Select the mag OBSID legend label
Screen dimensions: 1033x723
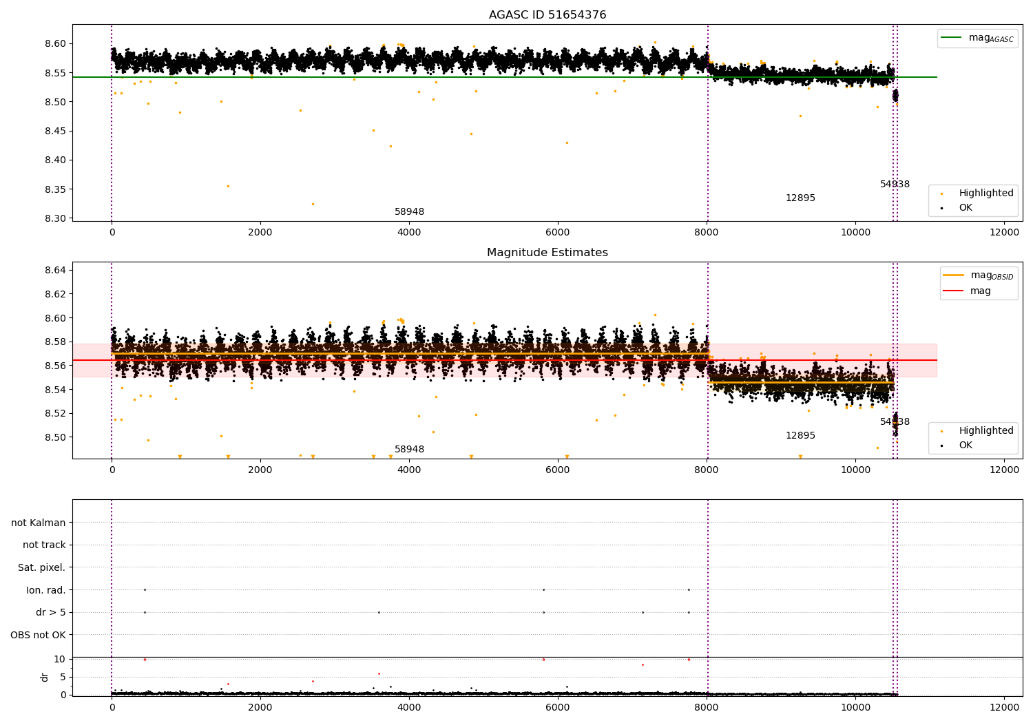992,276
